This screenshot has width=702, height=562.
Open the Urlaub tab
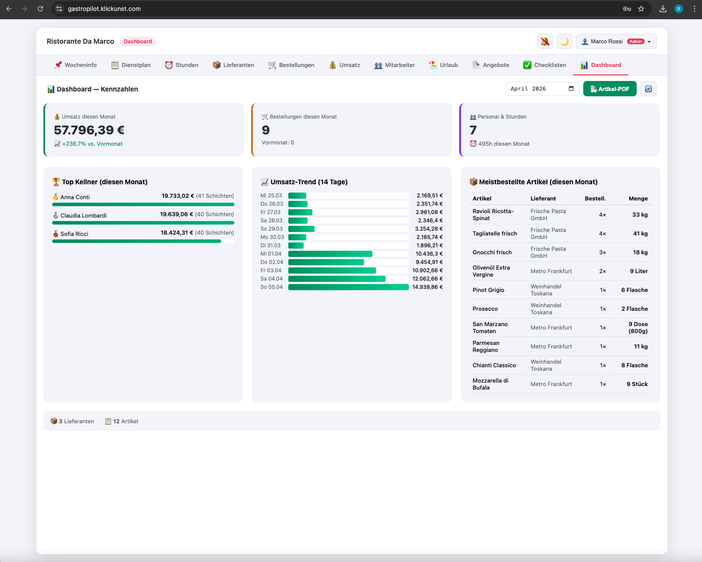pos(443,65)
